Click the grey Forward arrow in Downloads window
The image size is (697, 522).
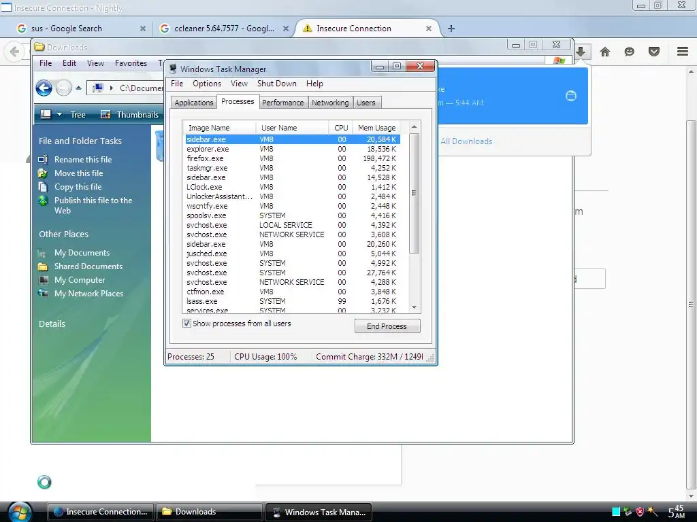coord(63,88)
